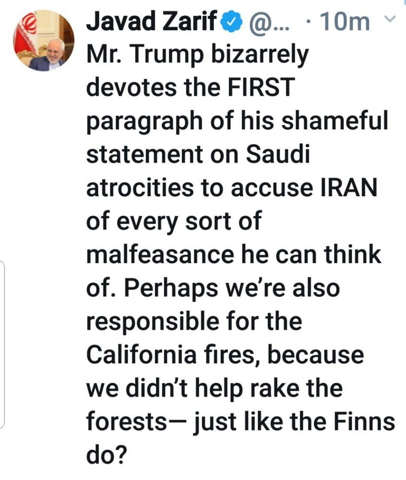The image size is (406, 480).
Task: Click the word "shameful" in the tweet
Action: point(334,120)
